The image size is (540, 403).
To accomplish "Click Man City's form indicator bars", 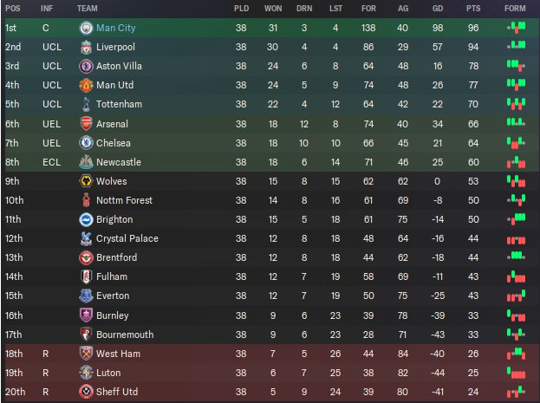I will click(x=517, y=28).
